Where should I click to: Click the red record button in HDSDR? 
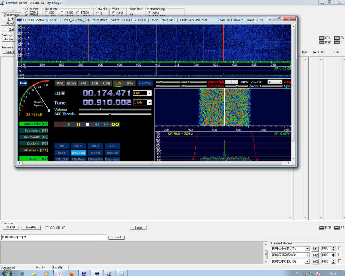(x=59, y=124)
